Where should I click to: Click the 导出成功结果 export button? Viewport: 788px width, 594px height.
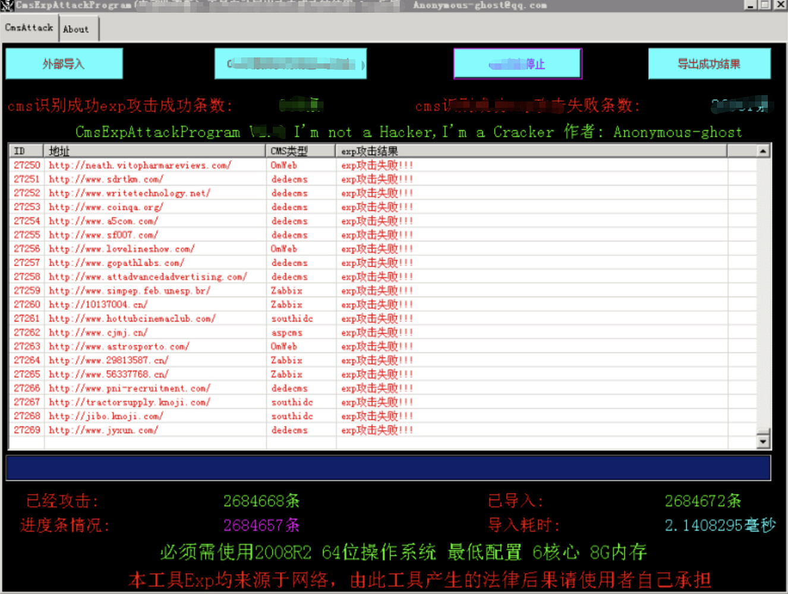[709, 64]
